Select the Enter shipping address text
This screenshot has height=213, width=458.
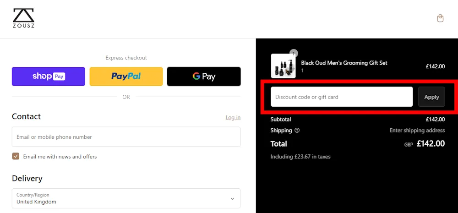(417, 131)
